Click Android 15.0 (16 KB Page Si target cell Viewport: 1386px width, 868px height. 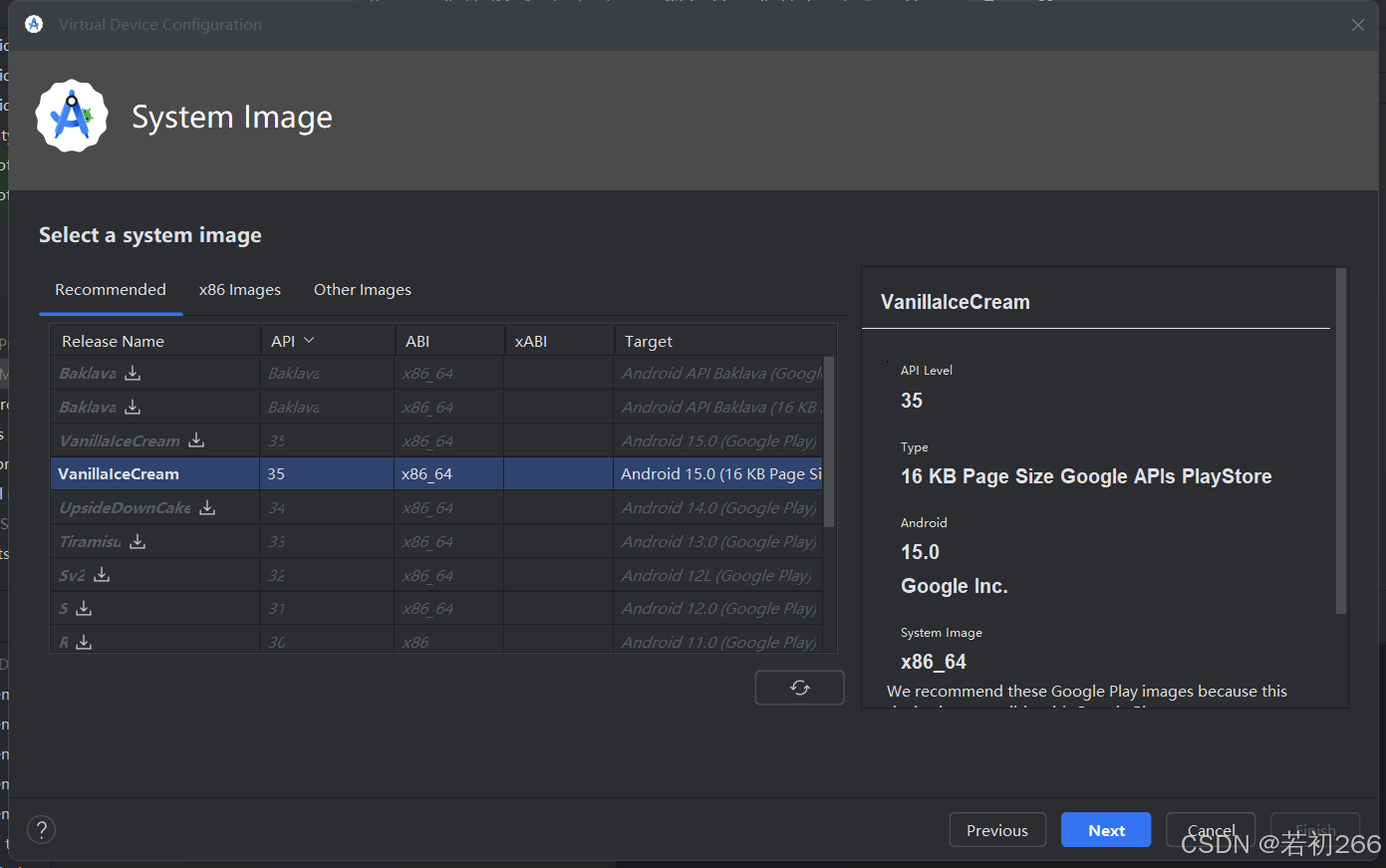click(719, 474)
